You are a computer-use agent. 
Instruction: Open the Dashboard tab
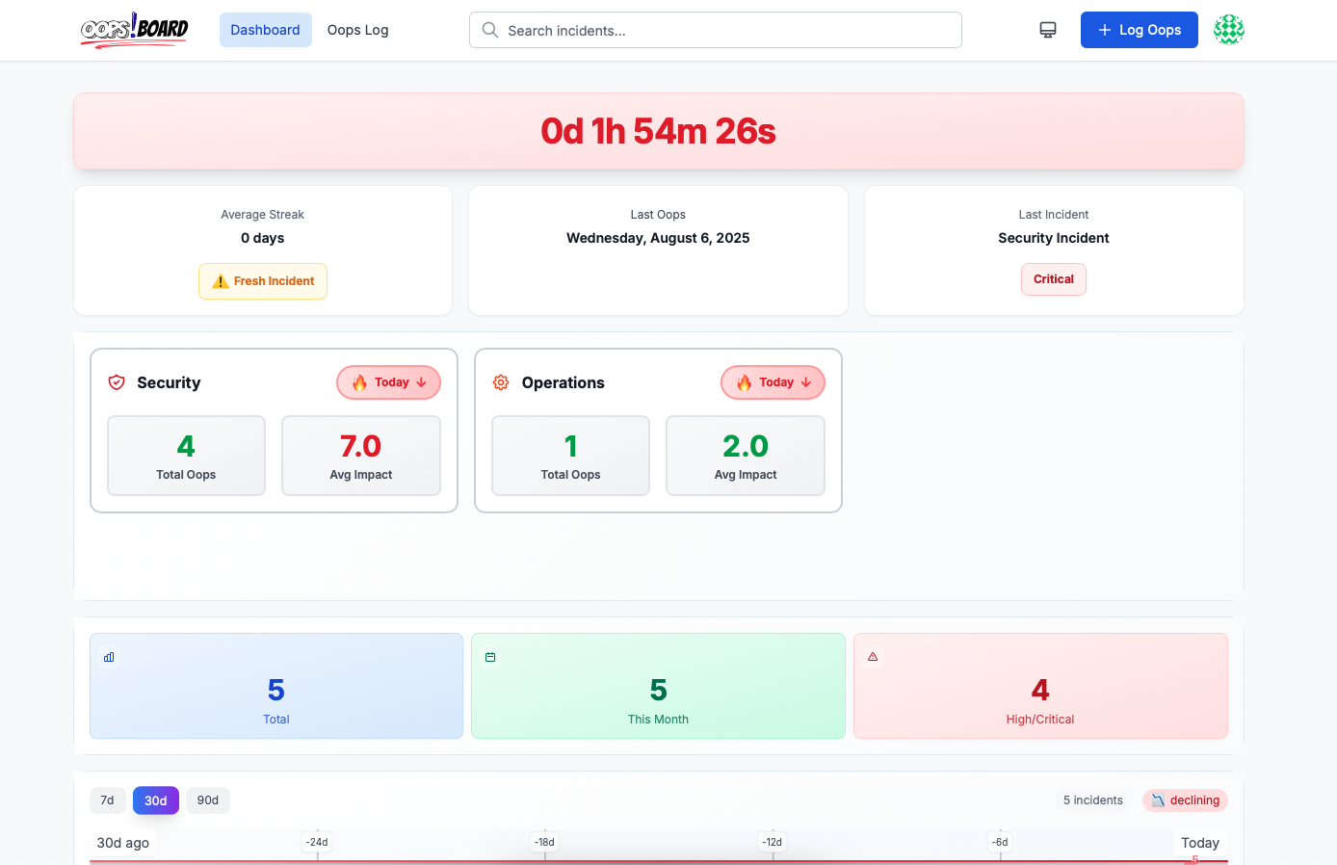click(265, 30)
